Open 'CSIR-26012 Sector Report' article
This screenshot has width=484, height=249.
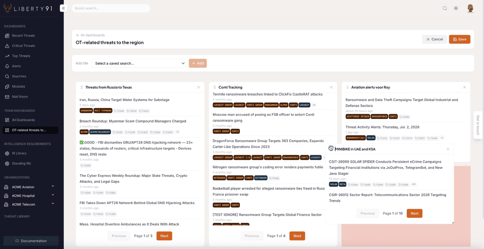388,198
